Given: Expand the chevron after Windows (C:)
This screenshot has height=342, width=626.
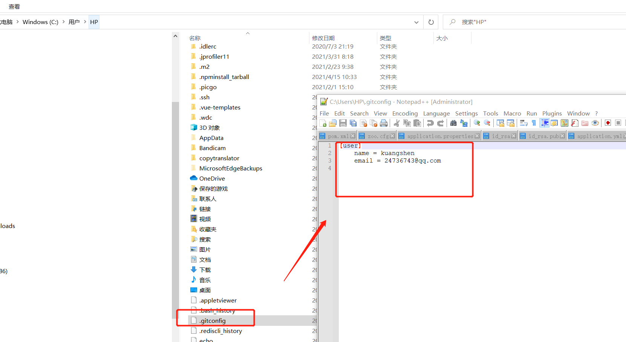Looking at the screenshot, I should [x=63, y=22].
